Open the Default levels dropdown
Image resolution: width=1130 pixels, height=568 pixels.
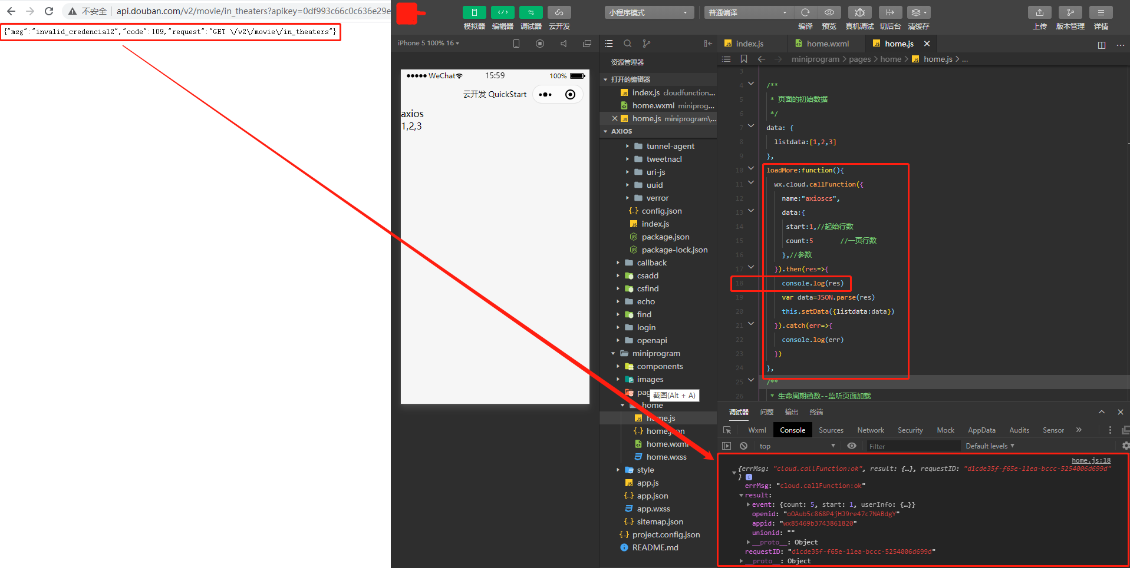click(990, 446)
